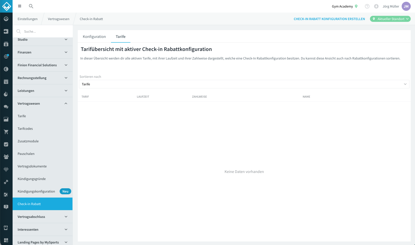415x245 pixels.
Task: Focus the Suche settings search field
Action: [43, 31]
